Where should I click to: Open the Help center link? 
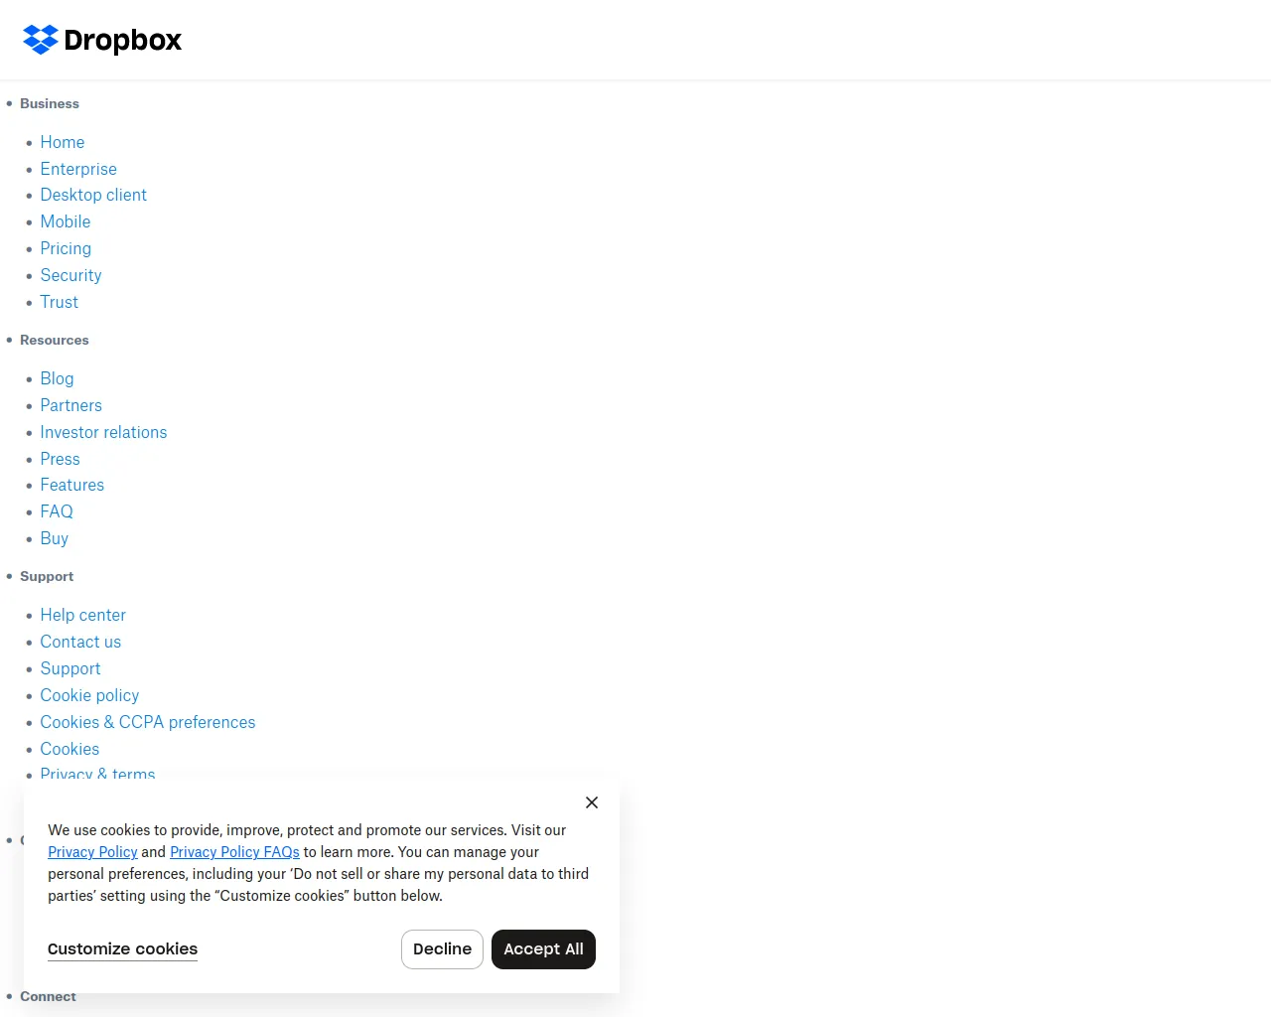tap(82, 615)
